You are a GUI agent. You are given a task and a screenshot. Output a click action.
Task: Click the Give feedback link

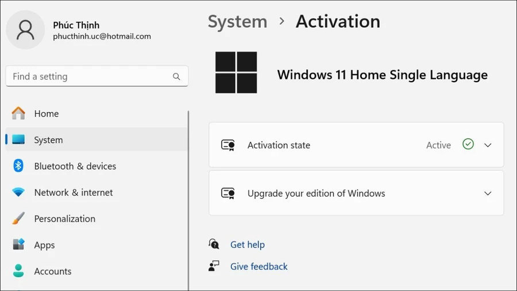259,266
